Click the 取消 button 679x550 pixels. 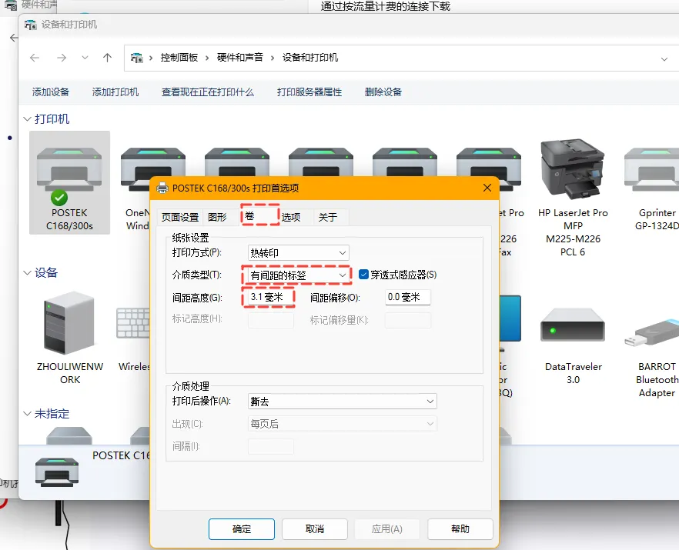tap(315, 528)
